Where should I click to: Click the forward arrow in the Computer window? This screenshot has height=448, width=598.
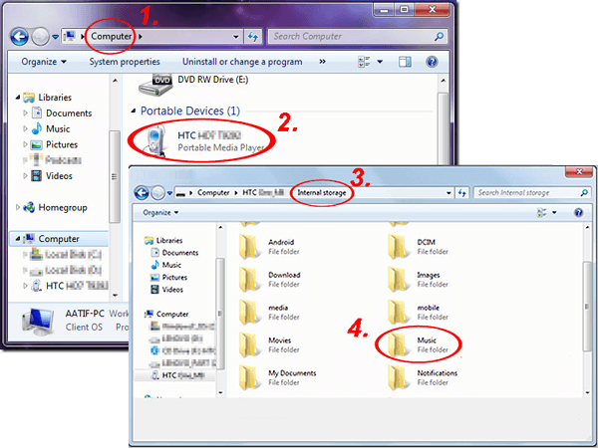click(40, 37)
